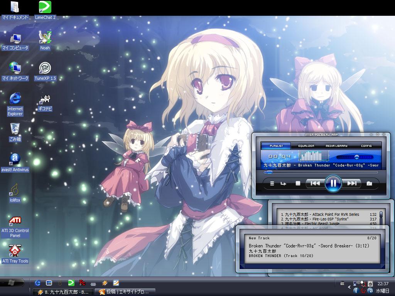This screenshot has height=296, width=395.
Task: Click the scrolling song title in player
Action: coord(321,165)
